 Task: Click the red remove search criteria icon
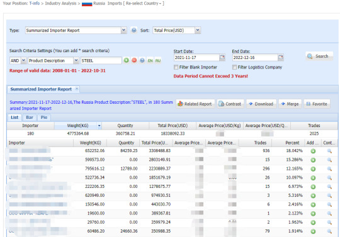pos(134,60)
